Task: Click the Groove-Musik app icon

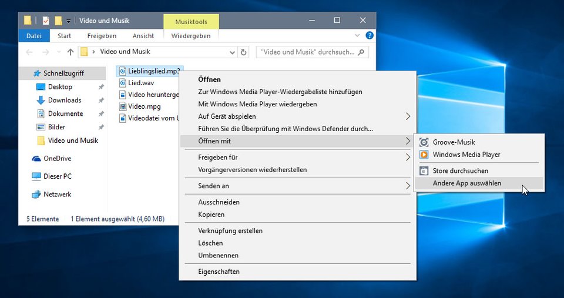Action: pos(424,142)
